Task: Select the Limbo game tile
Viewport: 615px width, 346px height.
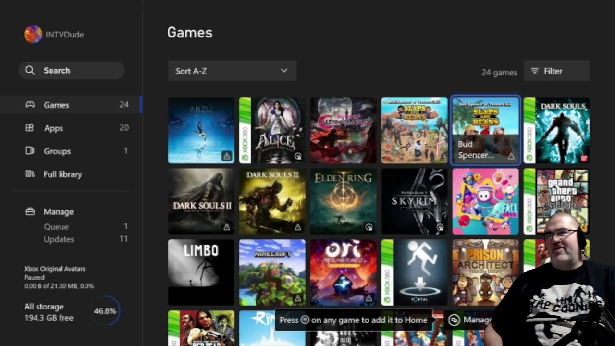Action: click(x=201, y=272)
